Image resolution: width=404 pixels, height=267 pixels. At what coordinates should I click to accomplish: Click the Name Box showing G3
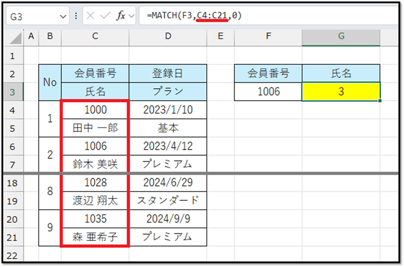click(x=32, y=17)
